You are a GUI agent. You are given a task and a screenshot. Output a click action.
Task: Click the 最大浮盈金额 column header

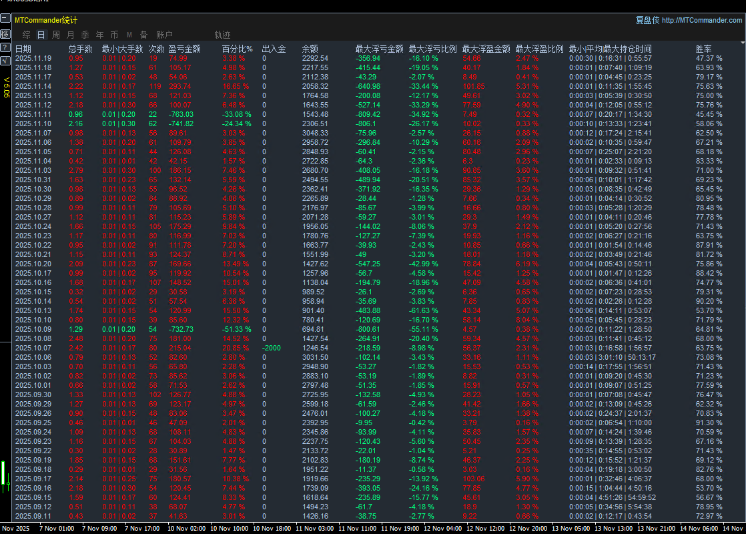point(486,49)
